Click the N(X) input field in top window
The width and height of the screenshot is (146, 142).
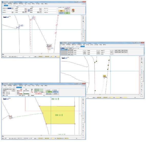[x=21, y=8]
